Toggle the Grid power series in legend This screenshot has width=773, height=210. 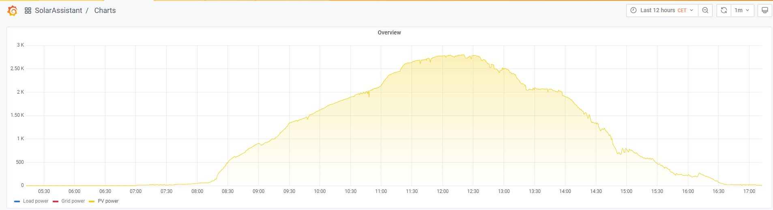click(x=73, y=201)
